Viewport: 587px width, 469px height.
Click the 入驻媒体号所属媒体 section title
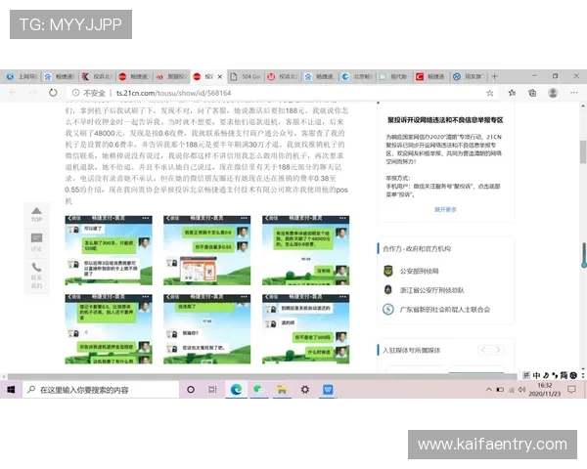coord(412,351)
